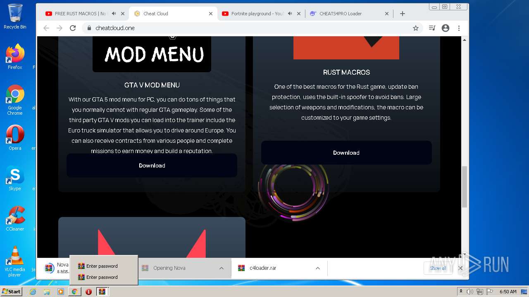Screen dimensions: 529x297
Task: Show hidden system tray icons
Action: tap(461, 292)
